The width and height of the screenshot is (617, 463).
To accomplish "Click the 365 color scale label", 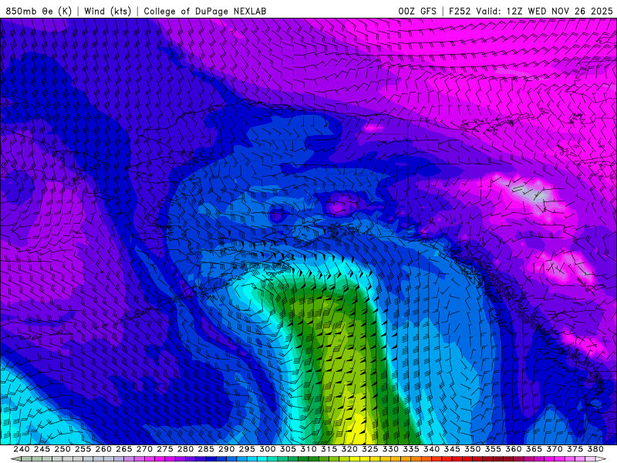I will pos(534,449).
